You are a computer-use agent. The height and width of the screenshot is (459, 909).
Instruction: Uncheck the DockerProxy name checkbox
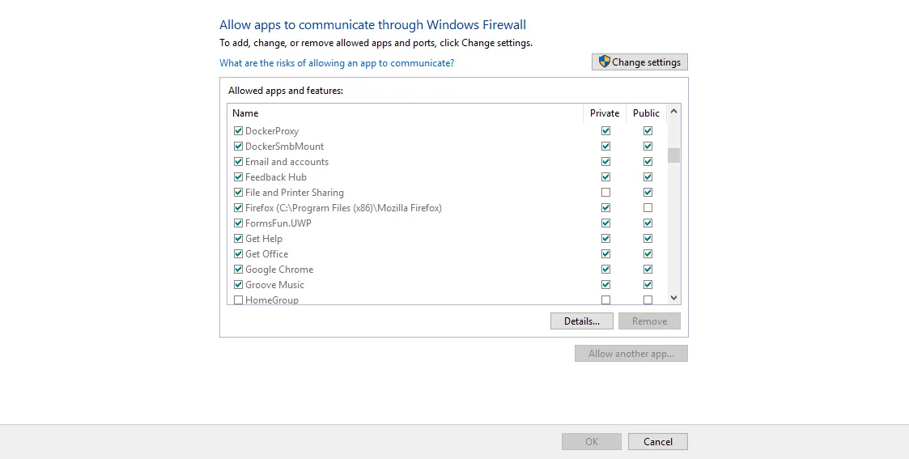point(238,131)
